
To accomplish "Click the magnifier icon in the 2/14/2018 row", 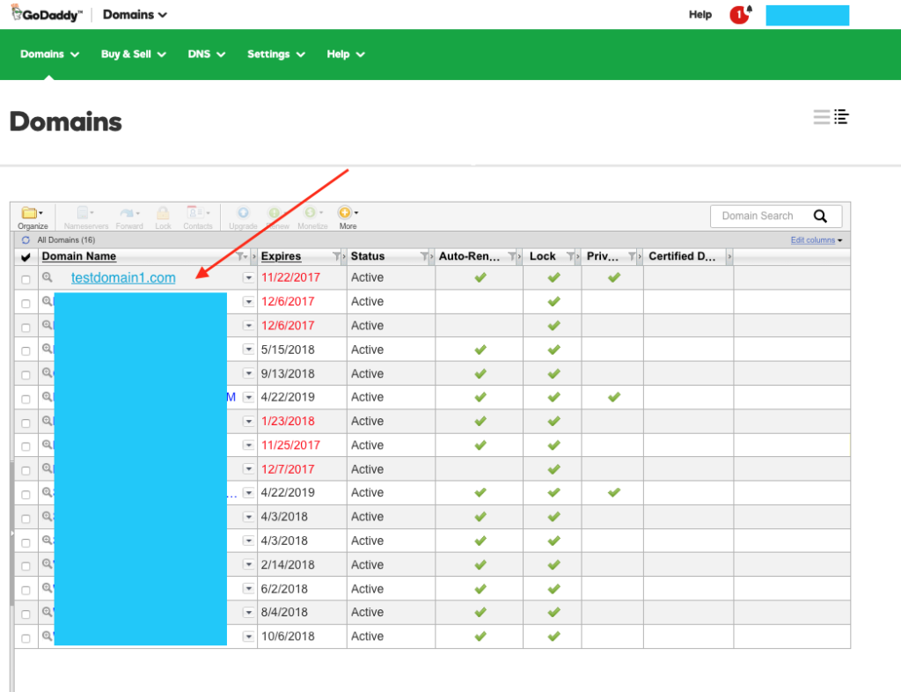I will (48, 563).
